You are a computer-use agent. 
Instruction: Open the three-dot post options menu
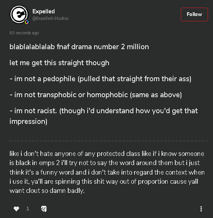tap(201, 209)
